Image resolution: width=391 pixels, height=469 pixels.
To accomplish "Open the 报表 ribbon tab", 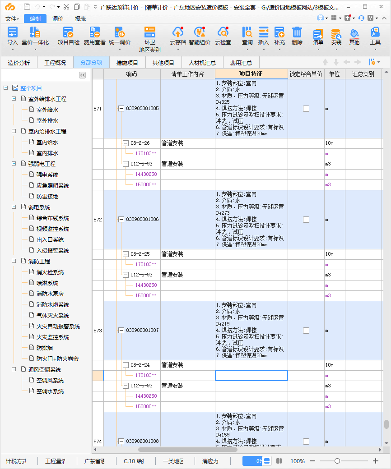I will 80,18.
